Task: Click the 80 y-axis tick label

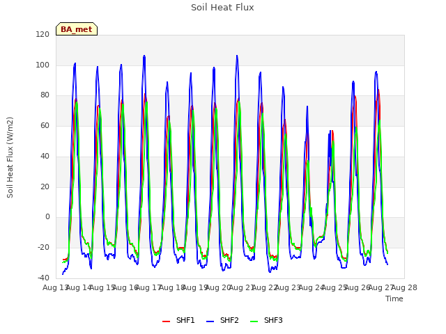Action: 45,95
